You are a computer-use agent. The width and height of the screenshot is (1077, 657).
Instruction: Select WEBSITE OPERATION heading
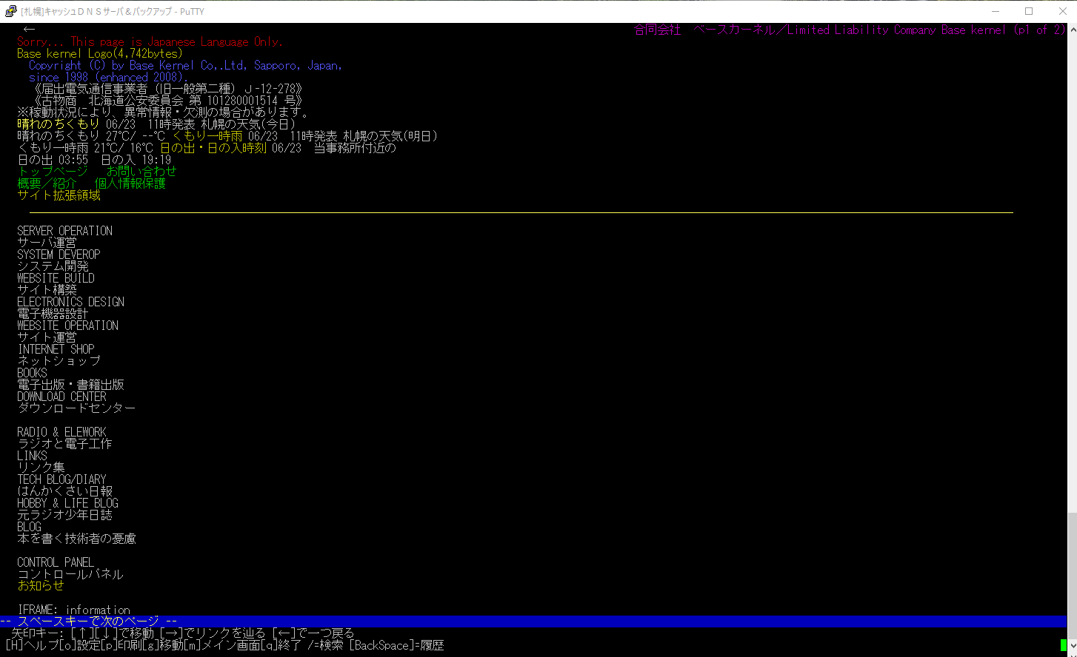pyautogui.click(x=68, y=326)
